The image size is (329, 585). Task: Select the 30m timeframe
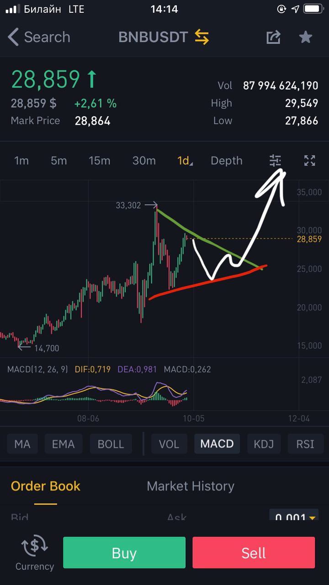(144, 160)
